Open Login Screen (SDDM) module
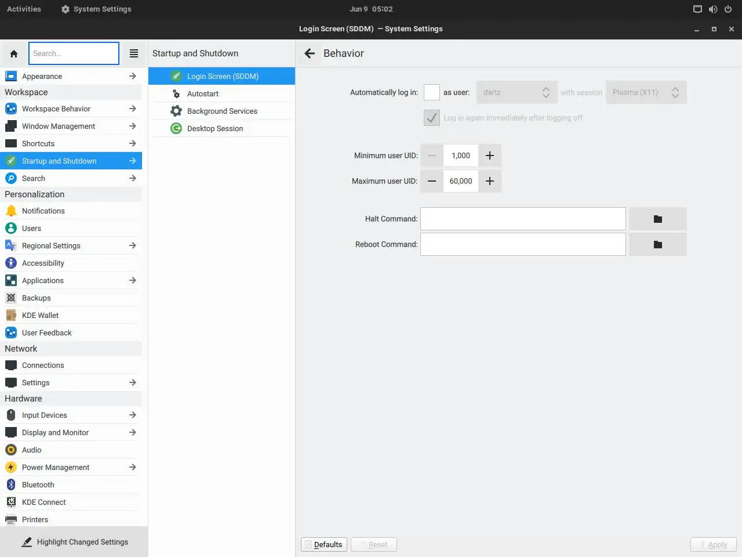Image resolution: width=742 pixels, height=557 pixels. tap(221, 76)
